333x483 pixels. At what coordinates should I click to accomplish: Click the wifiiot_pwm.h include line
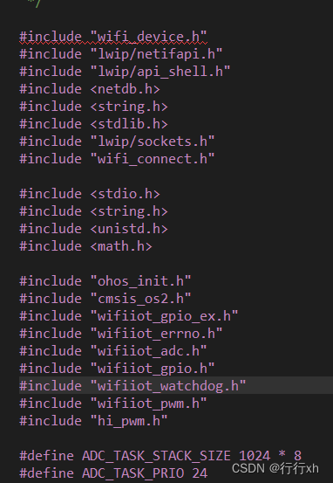click(113, 404)
